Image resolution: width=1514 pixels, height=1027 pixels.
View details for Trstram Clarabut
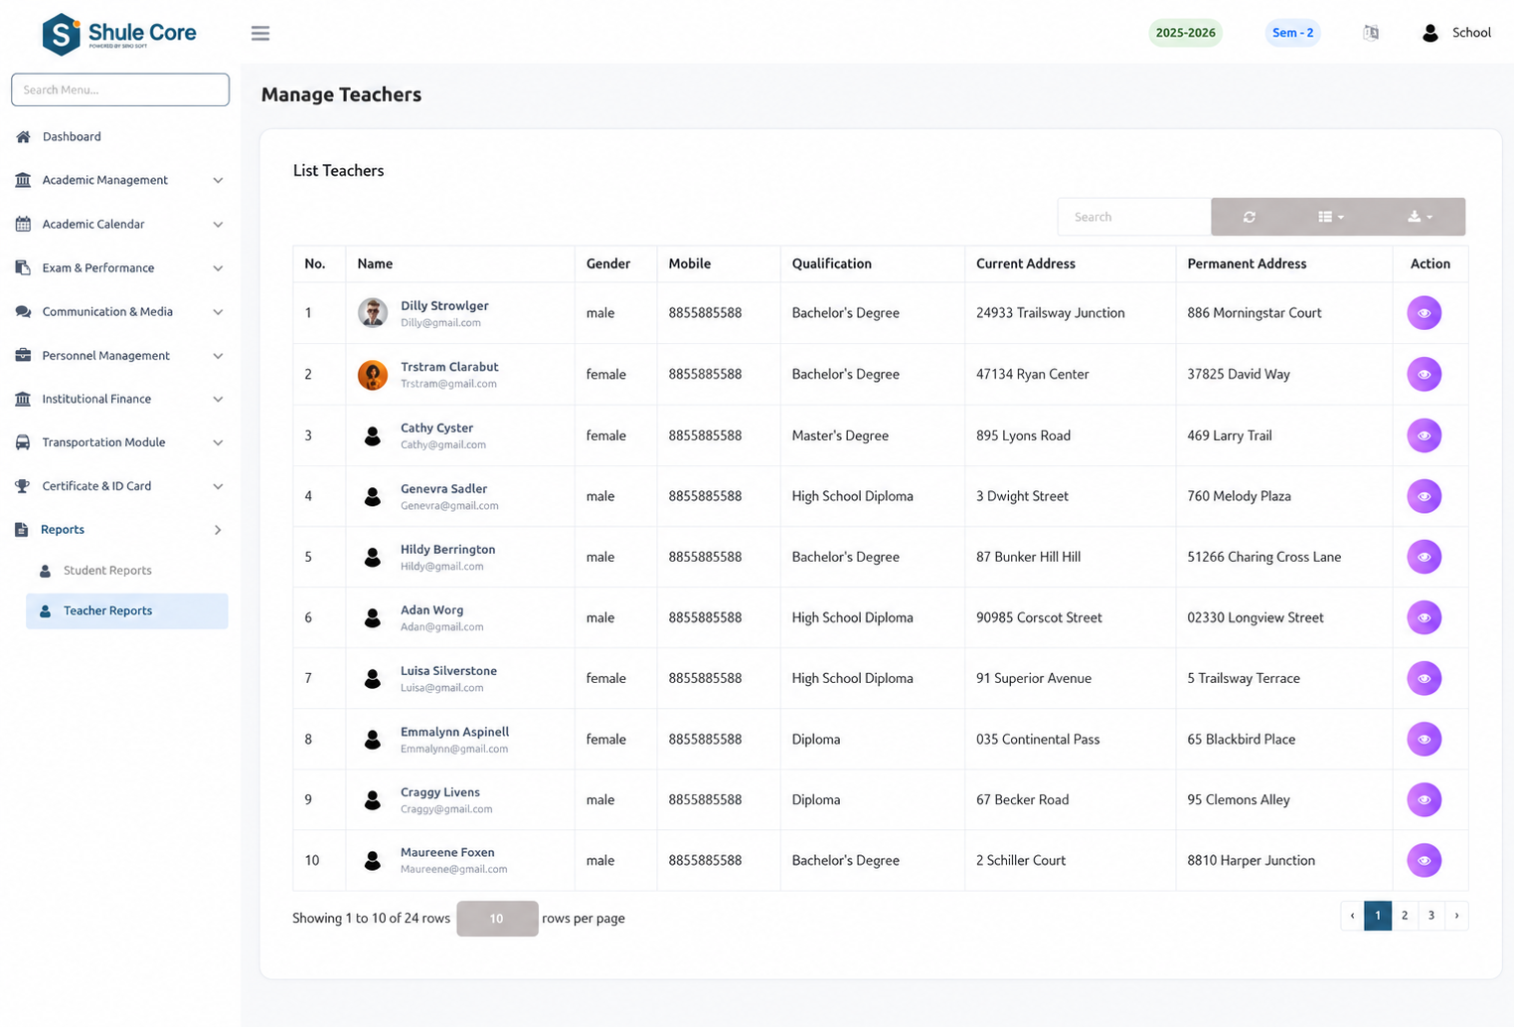pyautogui.click(x=1424, y=375)
